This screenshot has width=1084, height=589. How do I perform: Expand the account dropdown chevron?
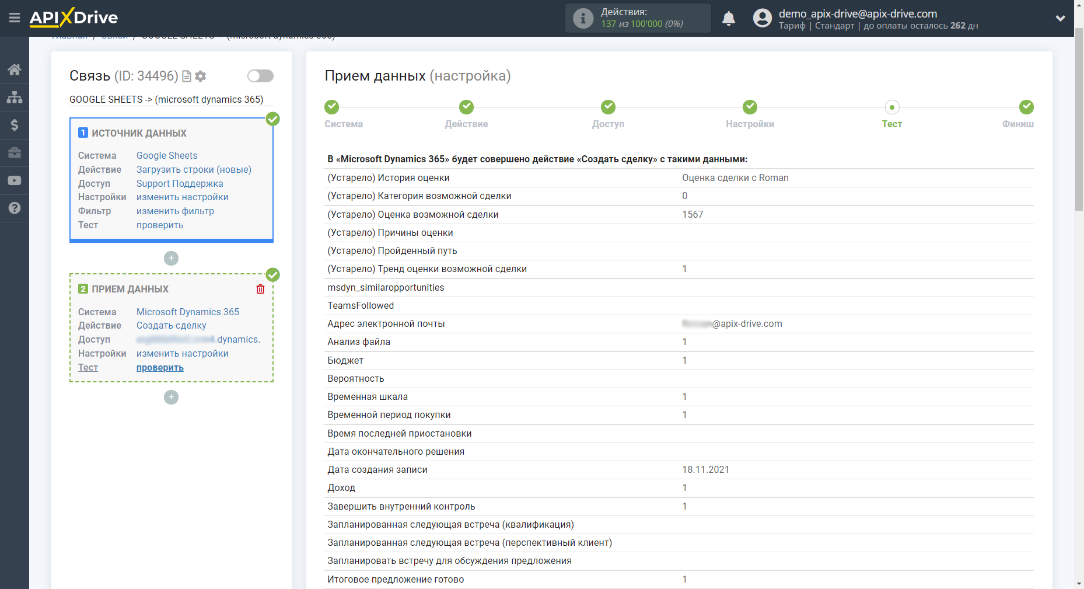click(1060, 19)
